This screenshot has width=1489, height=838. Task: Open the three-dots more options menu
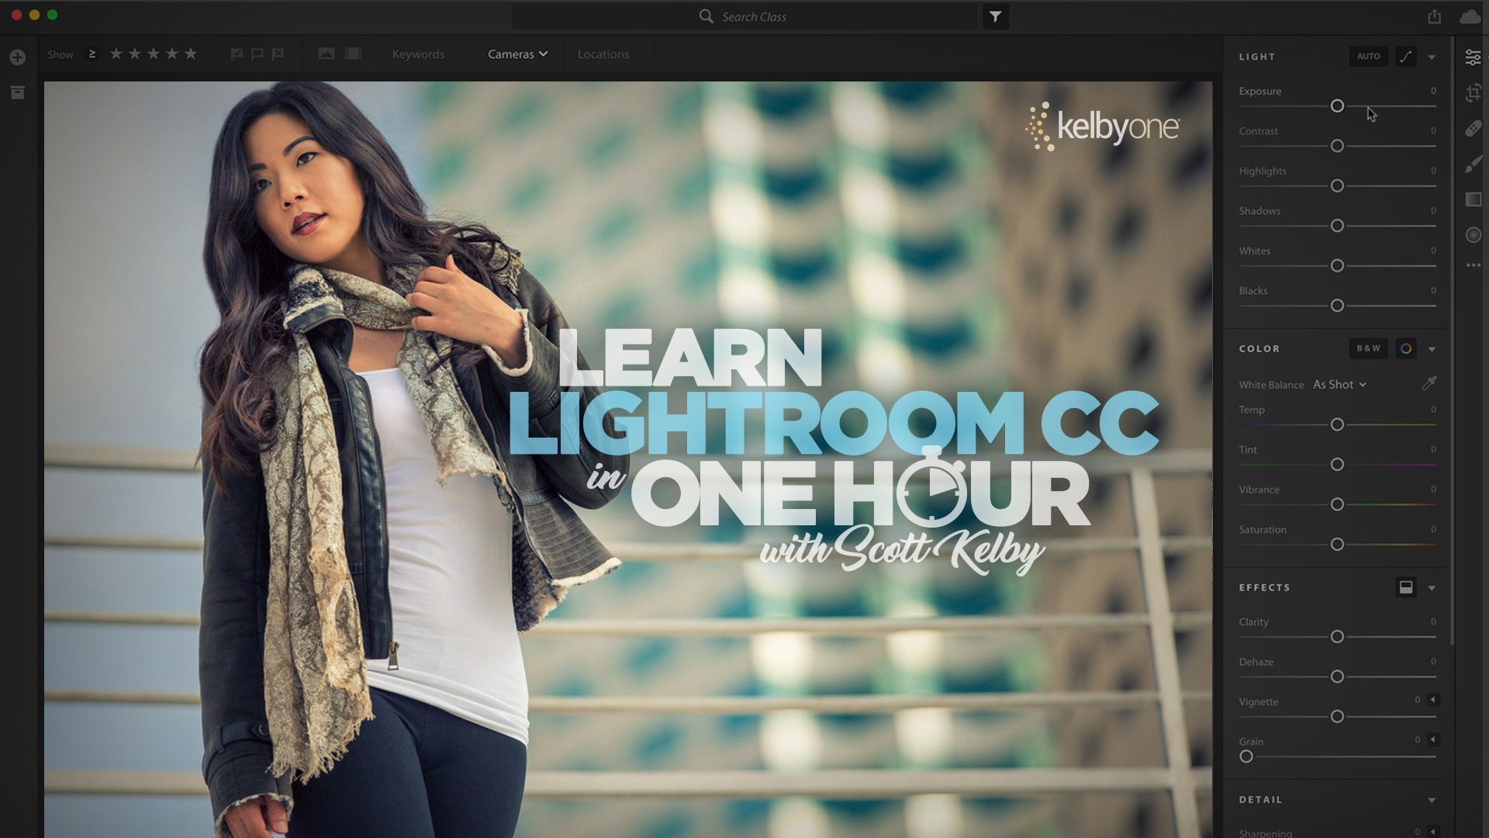tap(1473, 265)
